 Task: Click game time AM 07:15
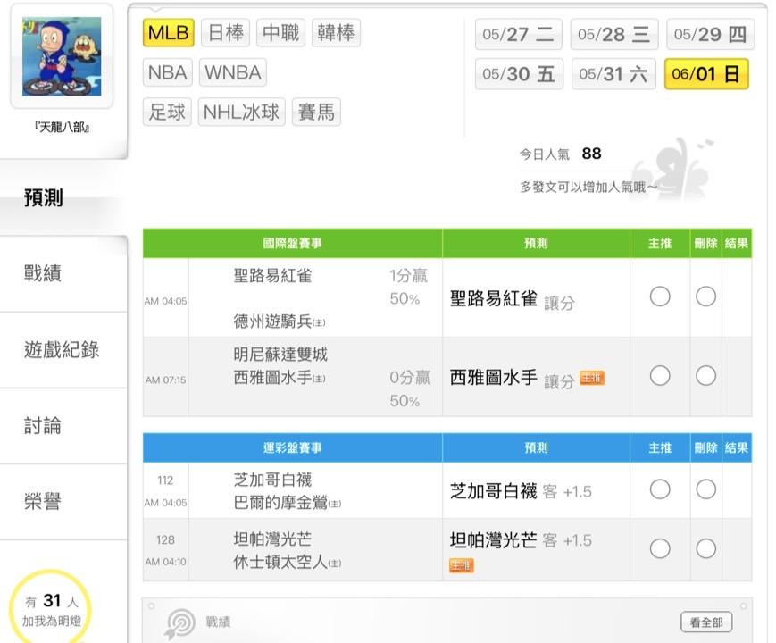[x=166, y=380]
